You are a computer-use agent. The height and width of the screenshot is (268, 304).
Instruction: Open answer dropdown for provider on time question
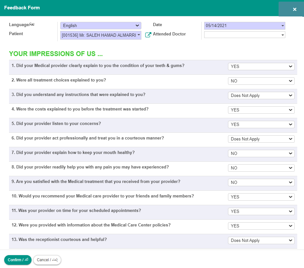261,211
